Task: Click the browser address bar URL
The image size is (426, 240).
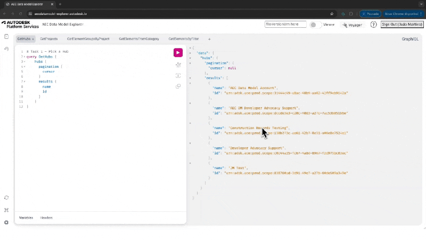Action: [60, 14]
